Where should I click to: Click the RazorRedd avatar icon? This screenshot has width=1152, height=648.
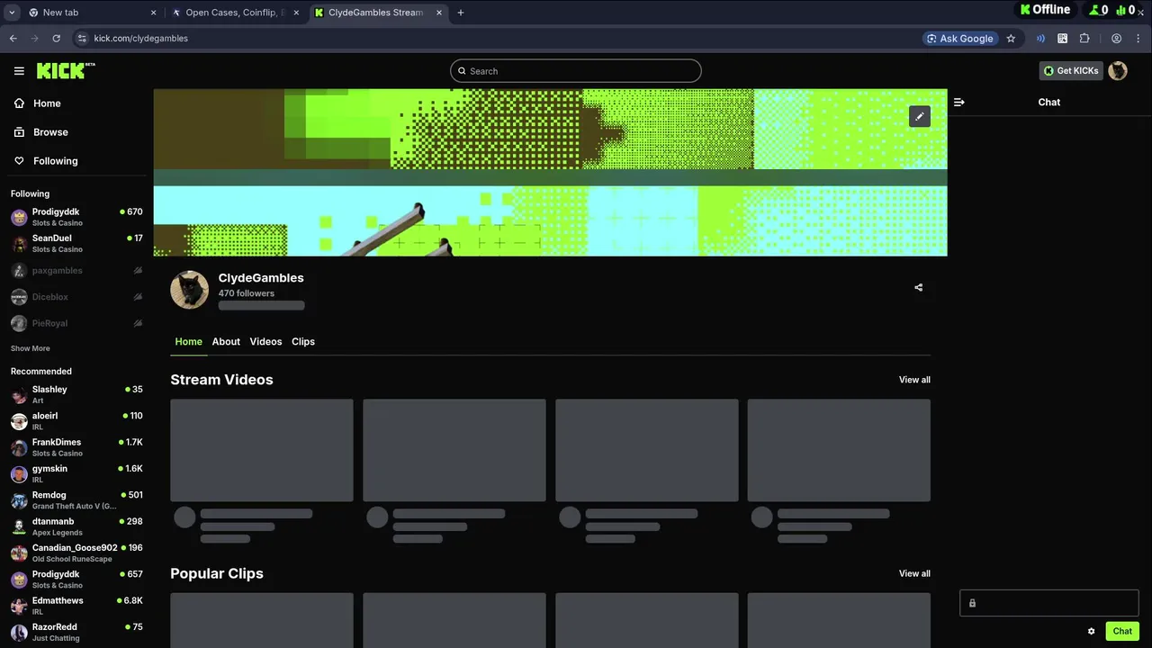19,633
